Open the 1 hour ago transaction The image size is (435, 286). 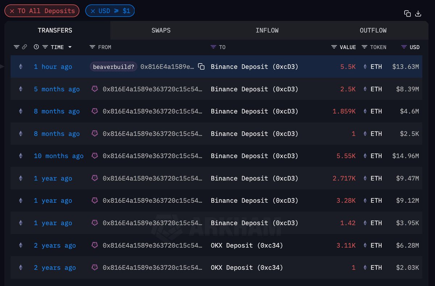[53, 67]
